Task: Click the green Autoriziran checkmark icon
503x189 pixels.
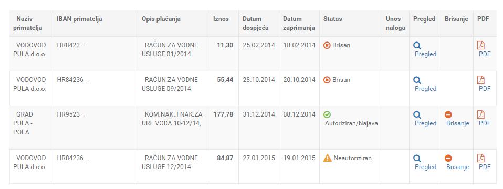Action: click(327, 114)
